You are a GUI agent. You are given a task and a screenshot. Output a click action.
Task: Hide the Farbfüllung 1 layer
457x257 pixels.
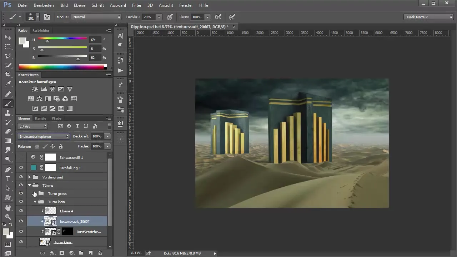(x=21, y=167)
